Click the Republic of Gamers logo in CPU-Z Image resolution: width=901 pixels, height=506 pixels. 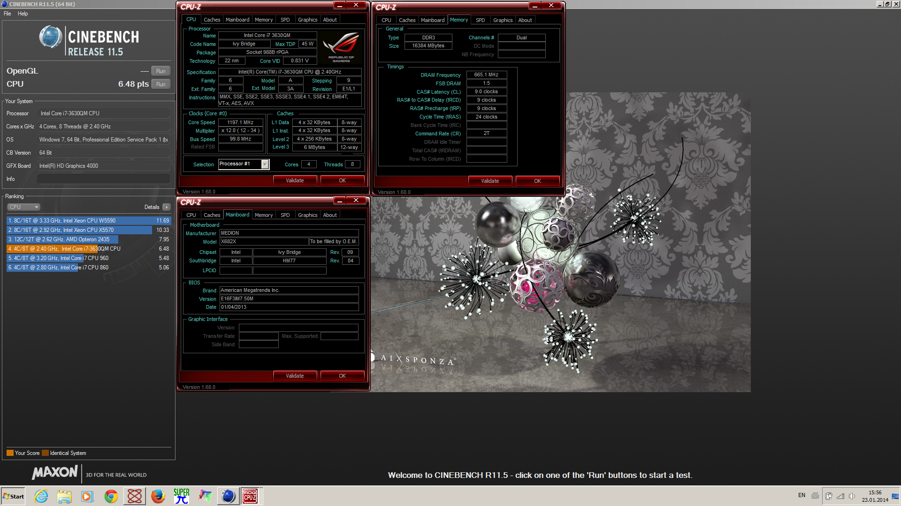[341, 47]
